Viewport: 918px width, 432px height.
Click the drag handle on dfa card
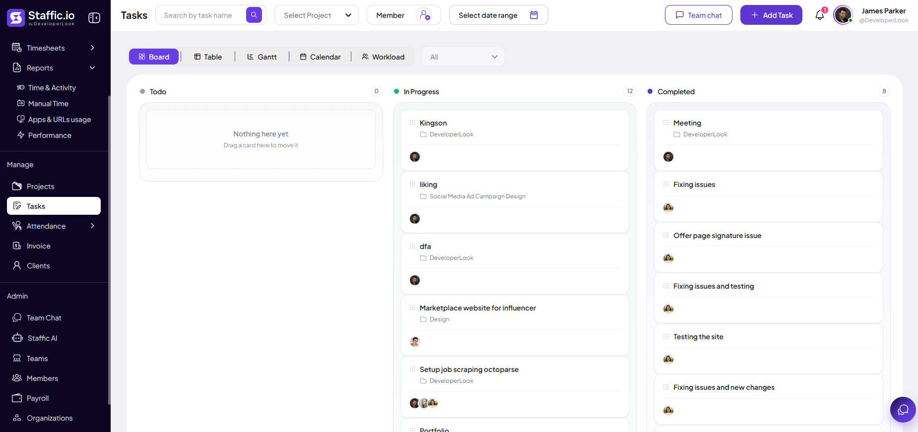pyautogui.click(x=412, y=246)
